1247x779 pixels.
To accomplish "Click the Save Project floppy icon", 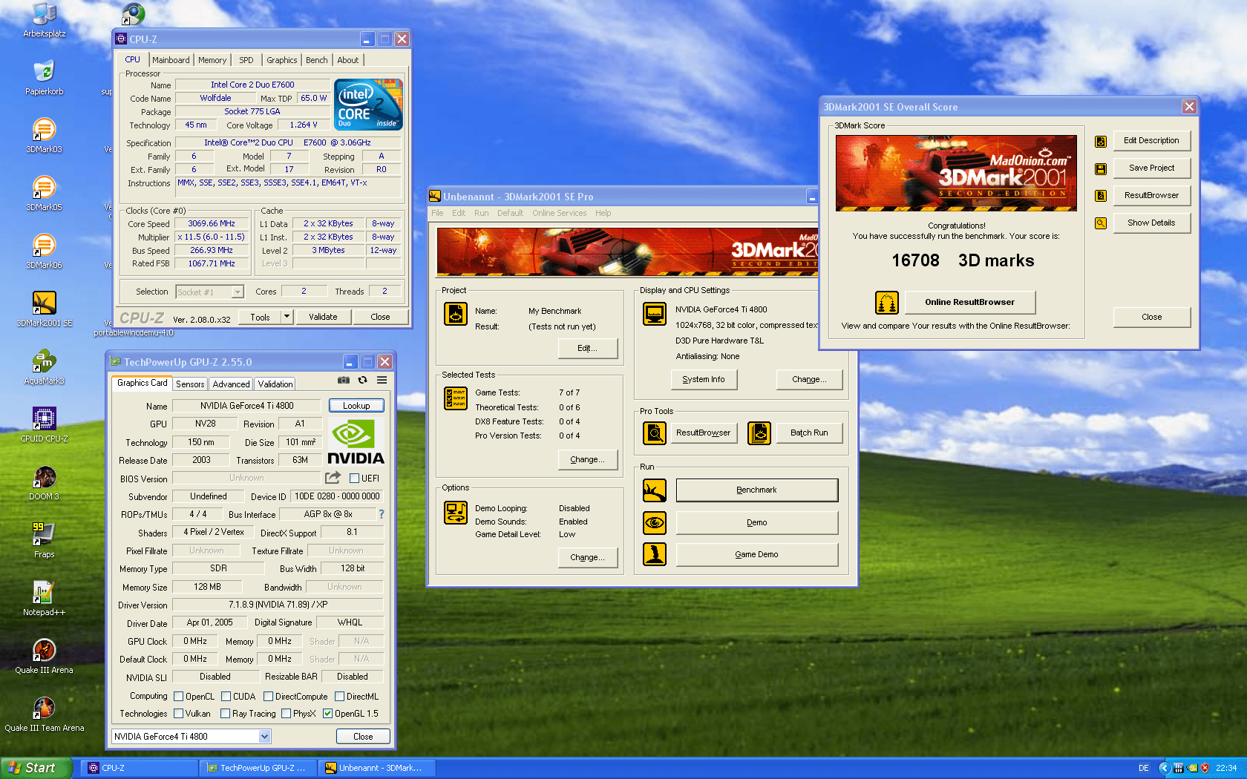I will 1101,168.
